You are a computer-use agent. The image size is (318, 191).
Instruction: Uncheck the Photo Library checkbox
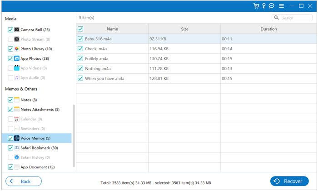[10, 49]
